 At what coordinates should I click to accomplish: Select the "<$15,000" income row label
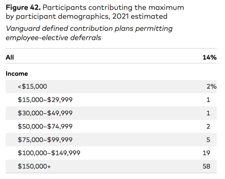tap(32, 86)
